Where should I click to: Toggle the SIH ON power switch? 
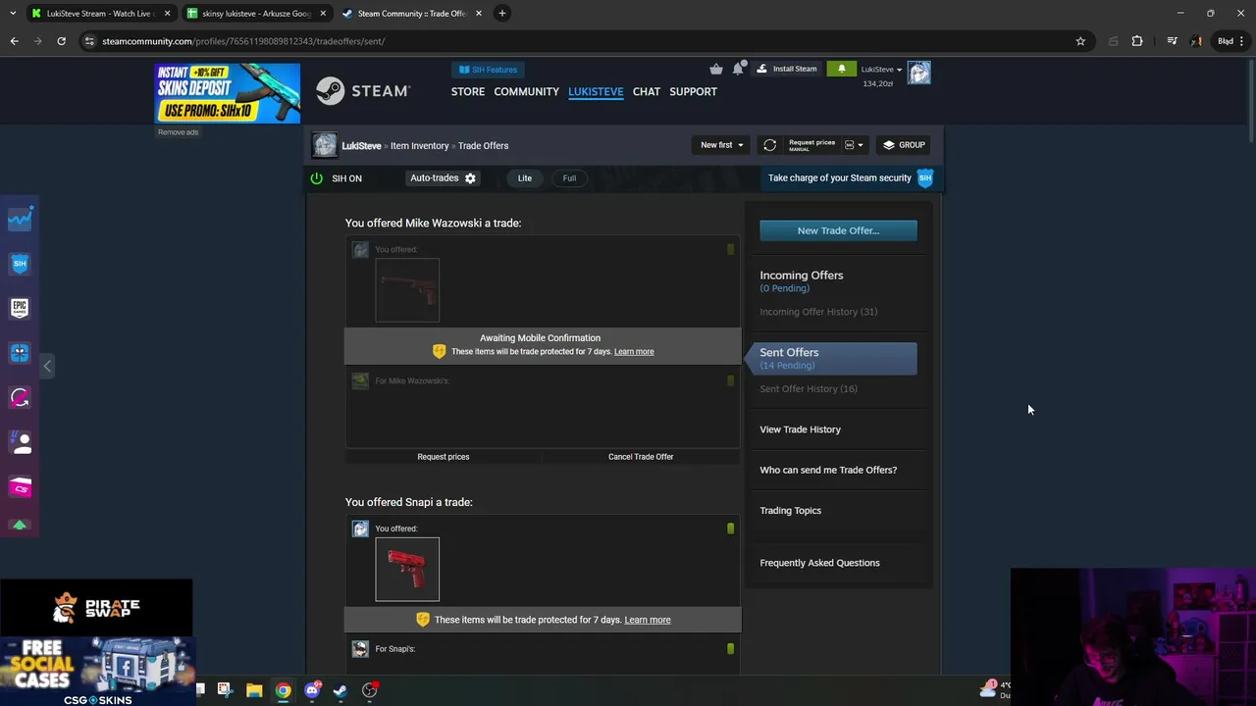tap(316, 178)
